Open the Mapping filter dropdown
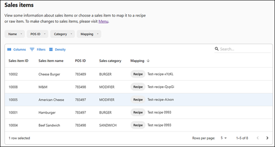 [x=89, y=34]
